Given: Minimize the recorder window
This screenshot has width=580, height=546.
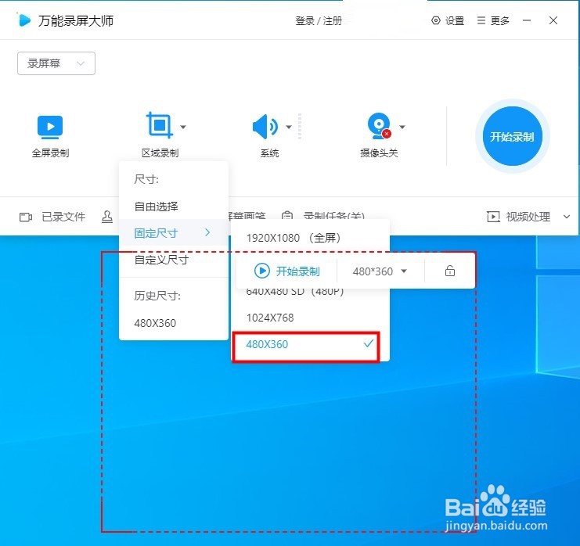Looking at the screenshot, I should (x=527, y=20).
